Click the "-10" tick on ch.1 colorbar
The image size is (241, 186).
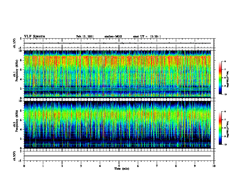[x=225, y=95]
